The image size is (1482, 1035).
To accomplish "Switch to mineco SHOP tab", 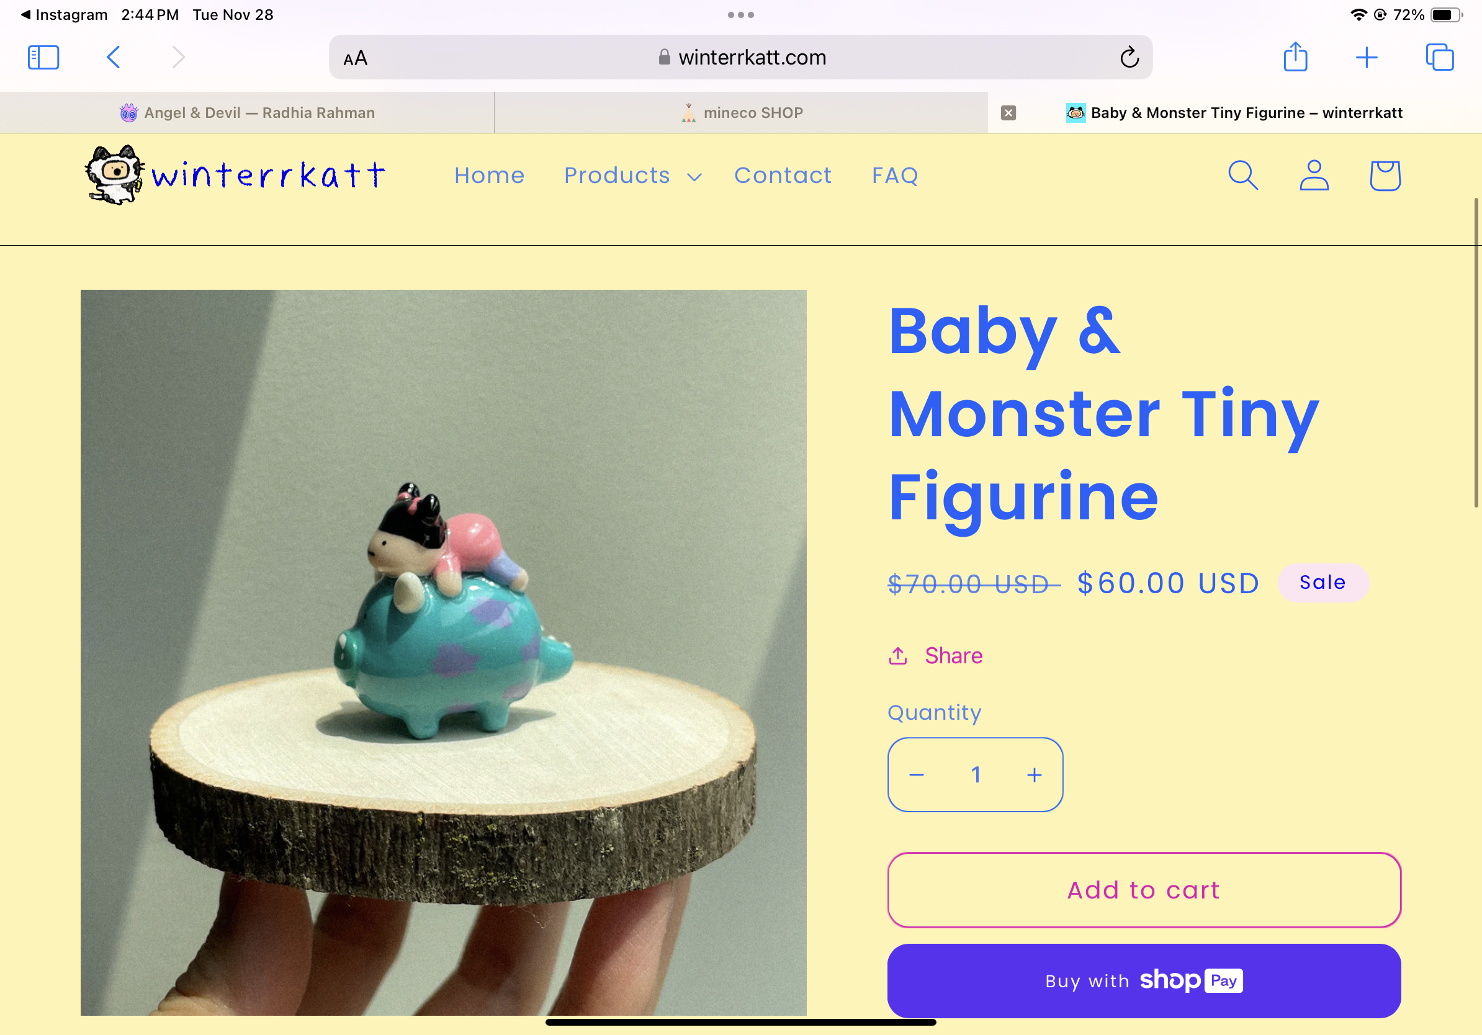I will [740, 112].
